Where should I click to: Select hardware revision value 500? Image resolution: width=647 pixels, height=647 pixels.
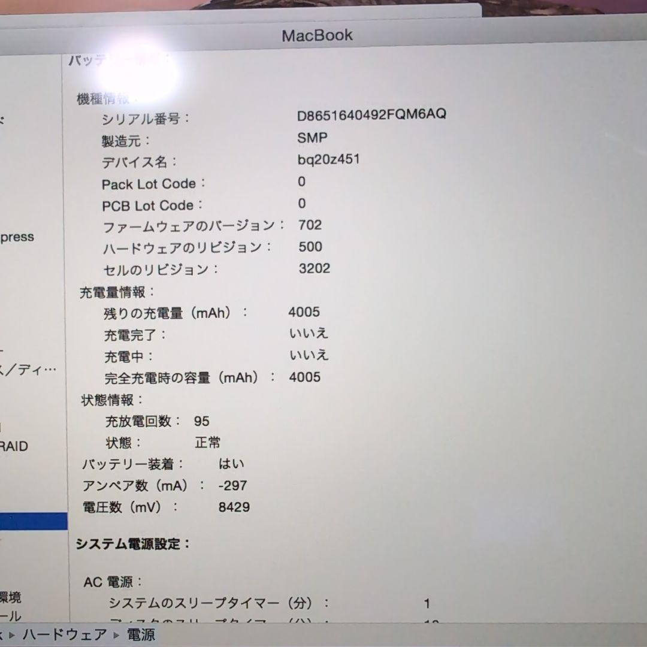click(310, 247)
